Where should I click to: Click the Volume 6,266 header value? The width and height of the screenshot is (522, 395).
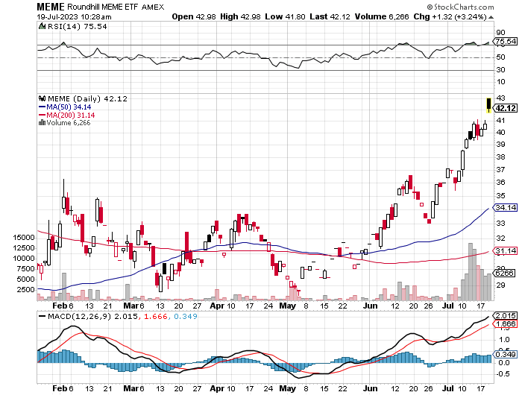point(382,16)
